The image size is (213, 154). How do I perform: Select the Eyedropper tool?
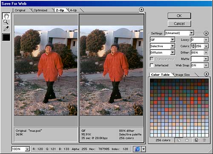(6, 29)
